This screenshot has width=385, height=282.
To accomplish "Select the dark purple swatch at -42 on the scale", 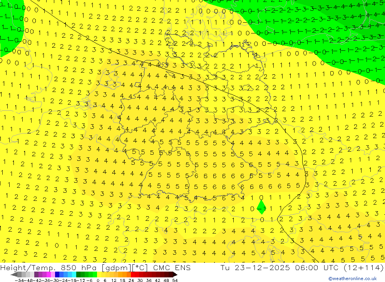I will 36,274.
